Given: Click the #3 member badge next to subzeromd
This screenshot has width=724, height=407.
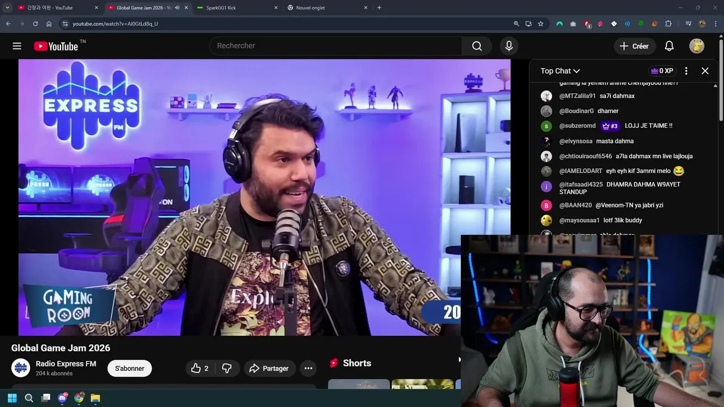Looking at the screenshot, I should pos(610,126).
